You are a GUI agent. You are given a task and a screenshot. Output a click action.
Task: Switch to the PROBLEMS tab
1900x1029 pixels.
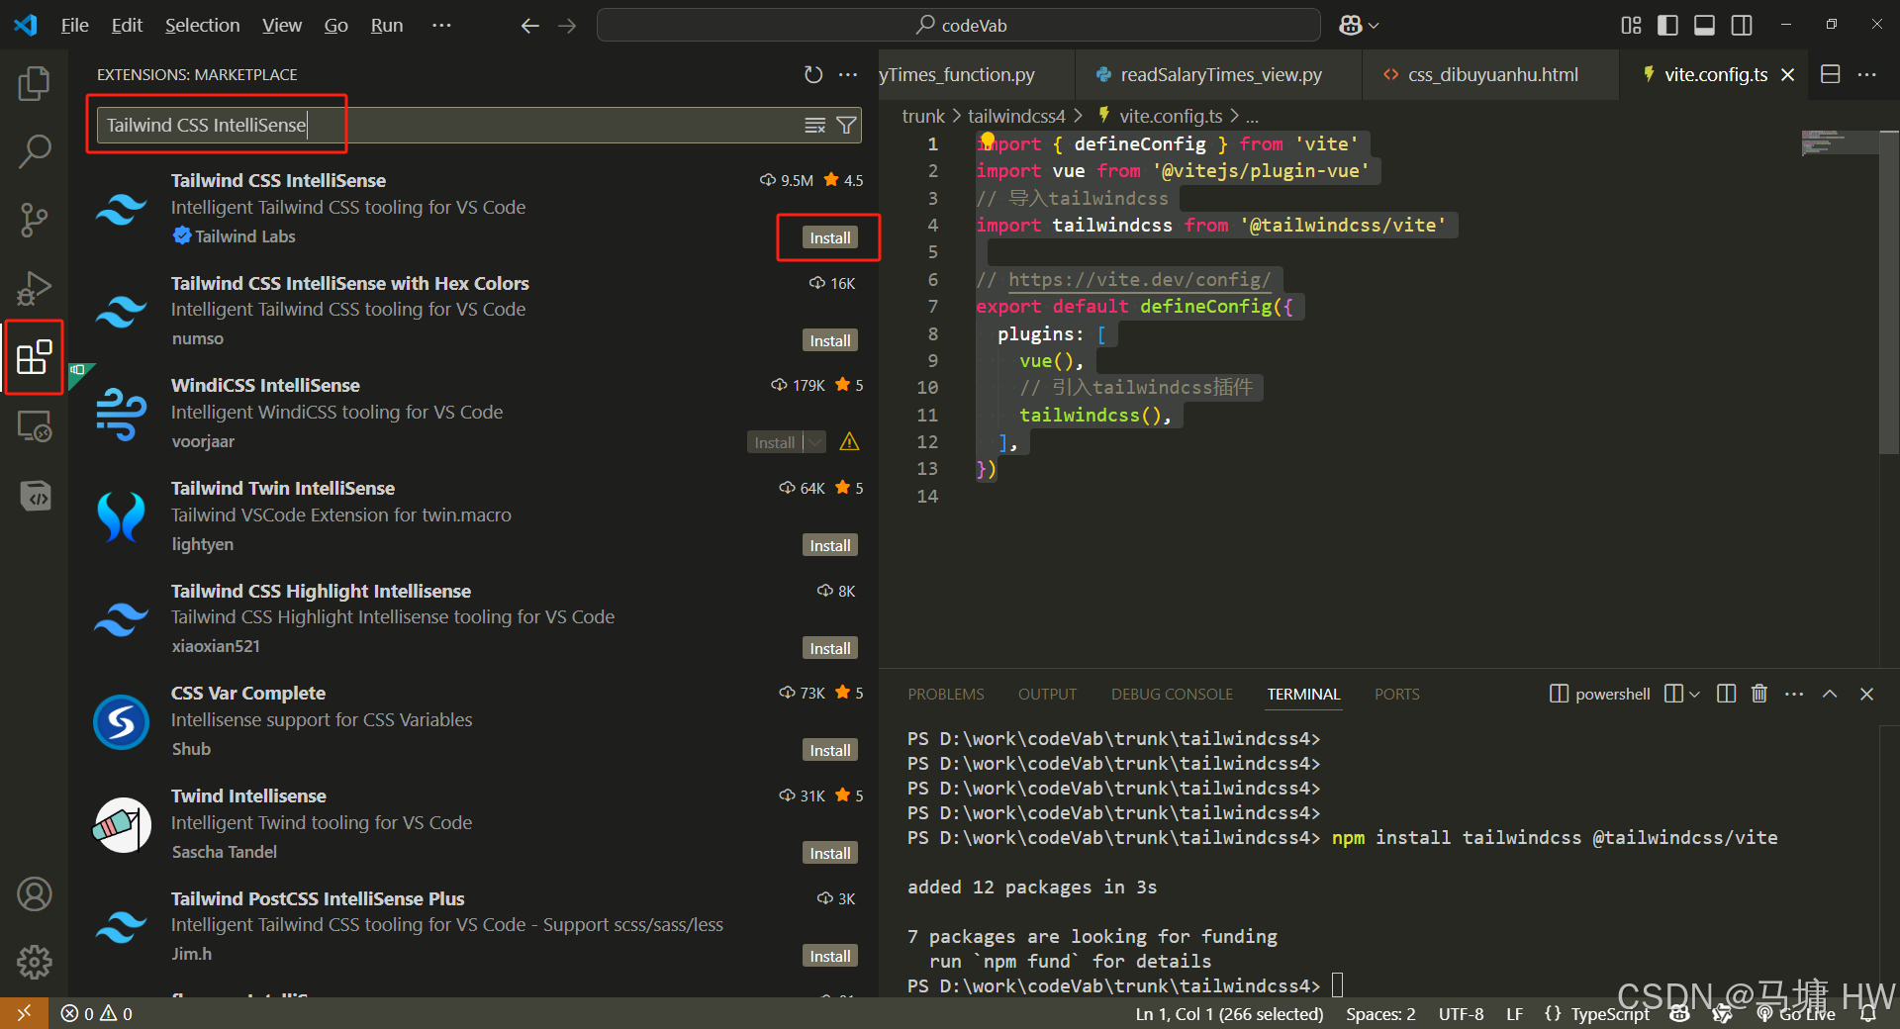pyautogui.click(x=945, y=694)
